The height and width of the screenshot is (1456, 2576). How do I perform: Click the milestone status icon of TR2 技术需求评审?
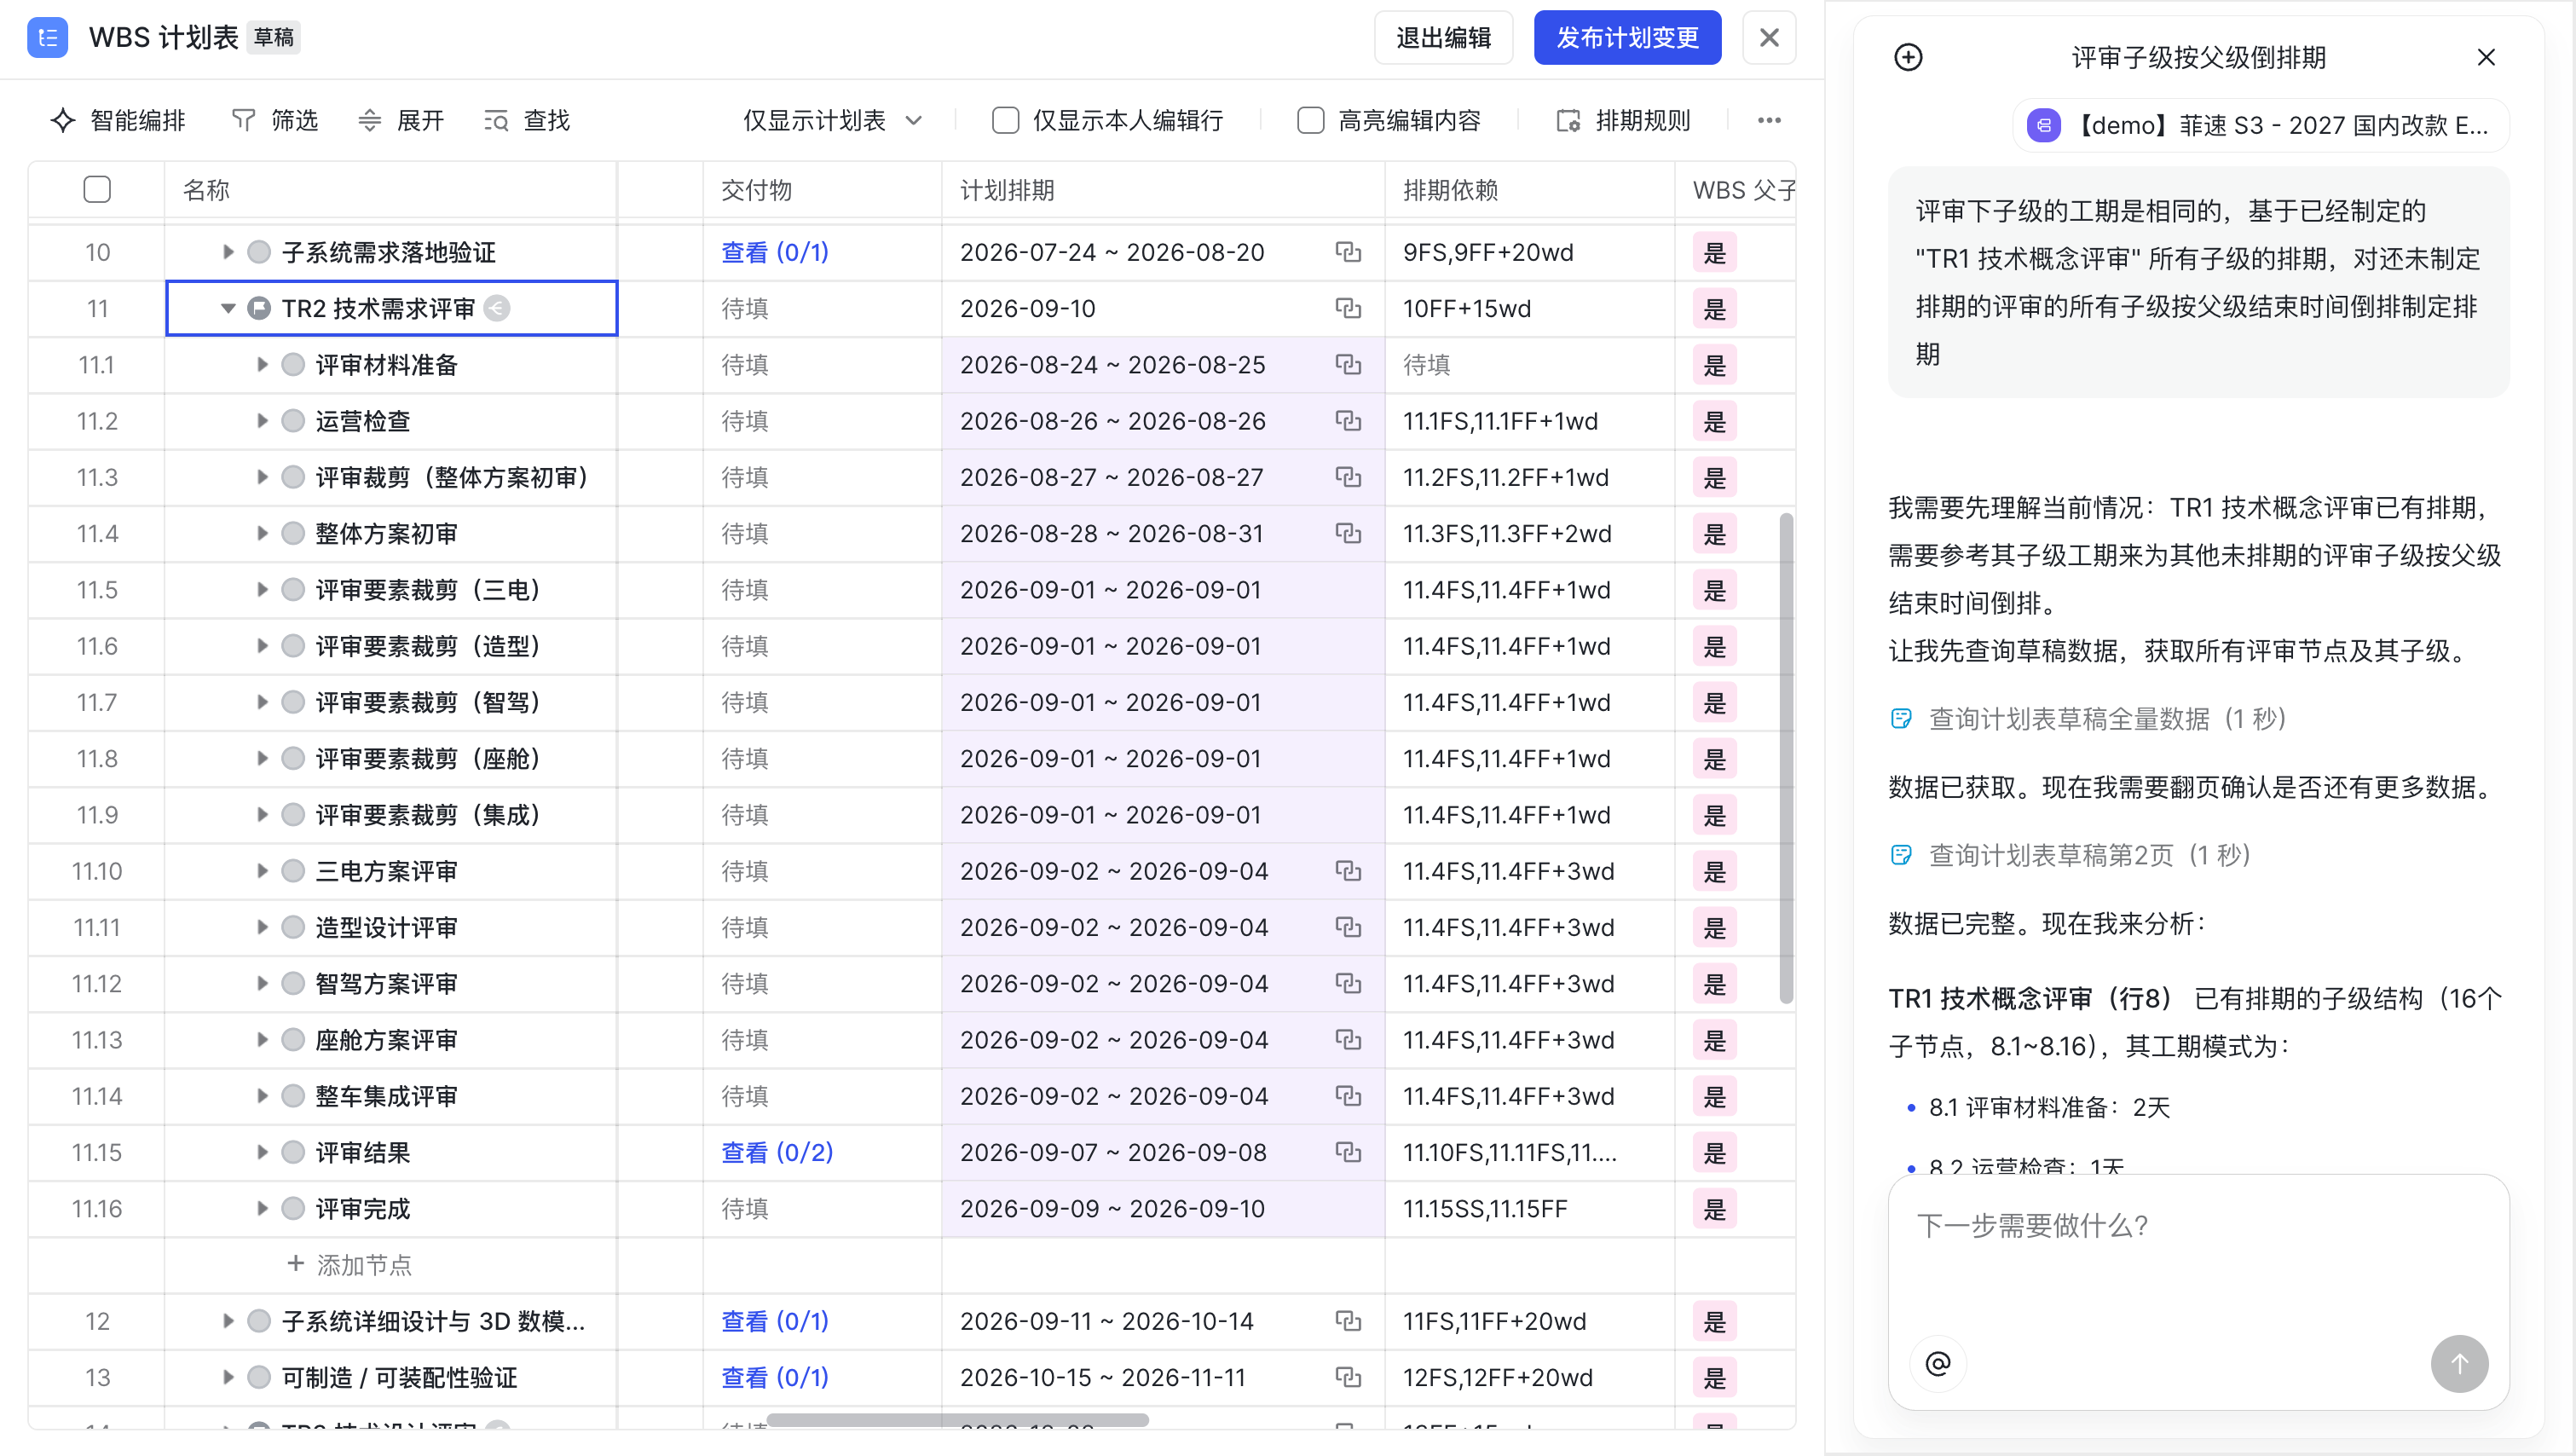pyautogui.click(x=259, y=308)
